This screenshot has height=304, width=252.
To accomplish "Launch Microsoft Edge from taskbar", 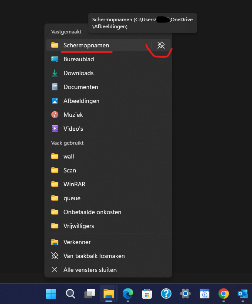I will coord(128,294).
